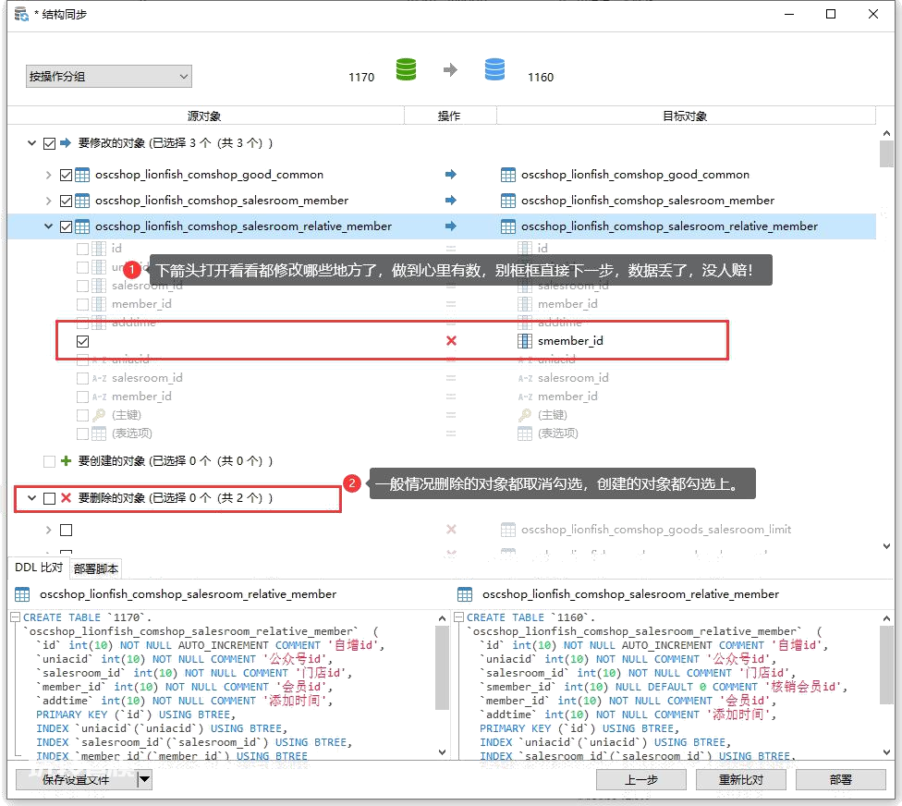Click the blue target database 1160 icon

(x=494, y=69)
